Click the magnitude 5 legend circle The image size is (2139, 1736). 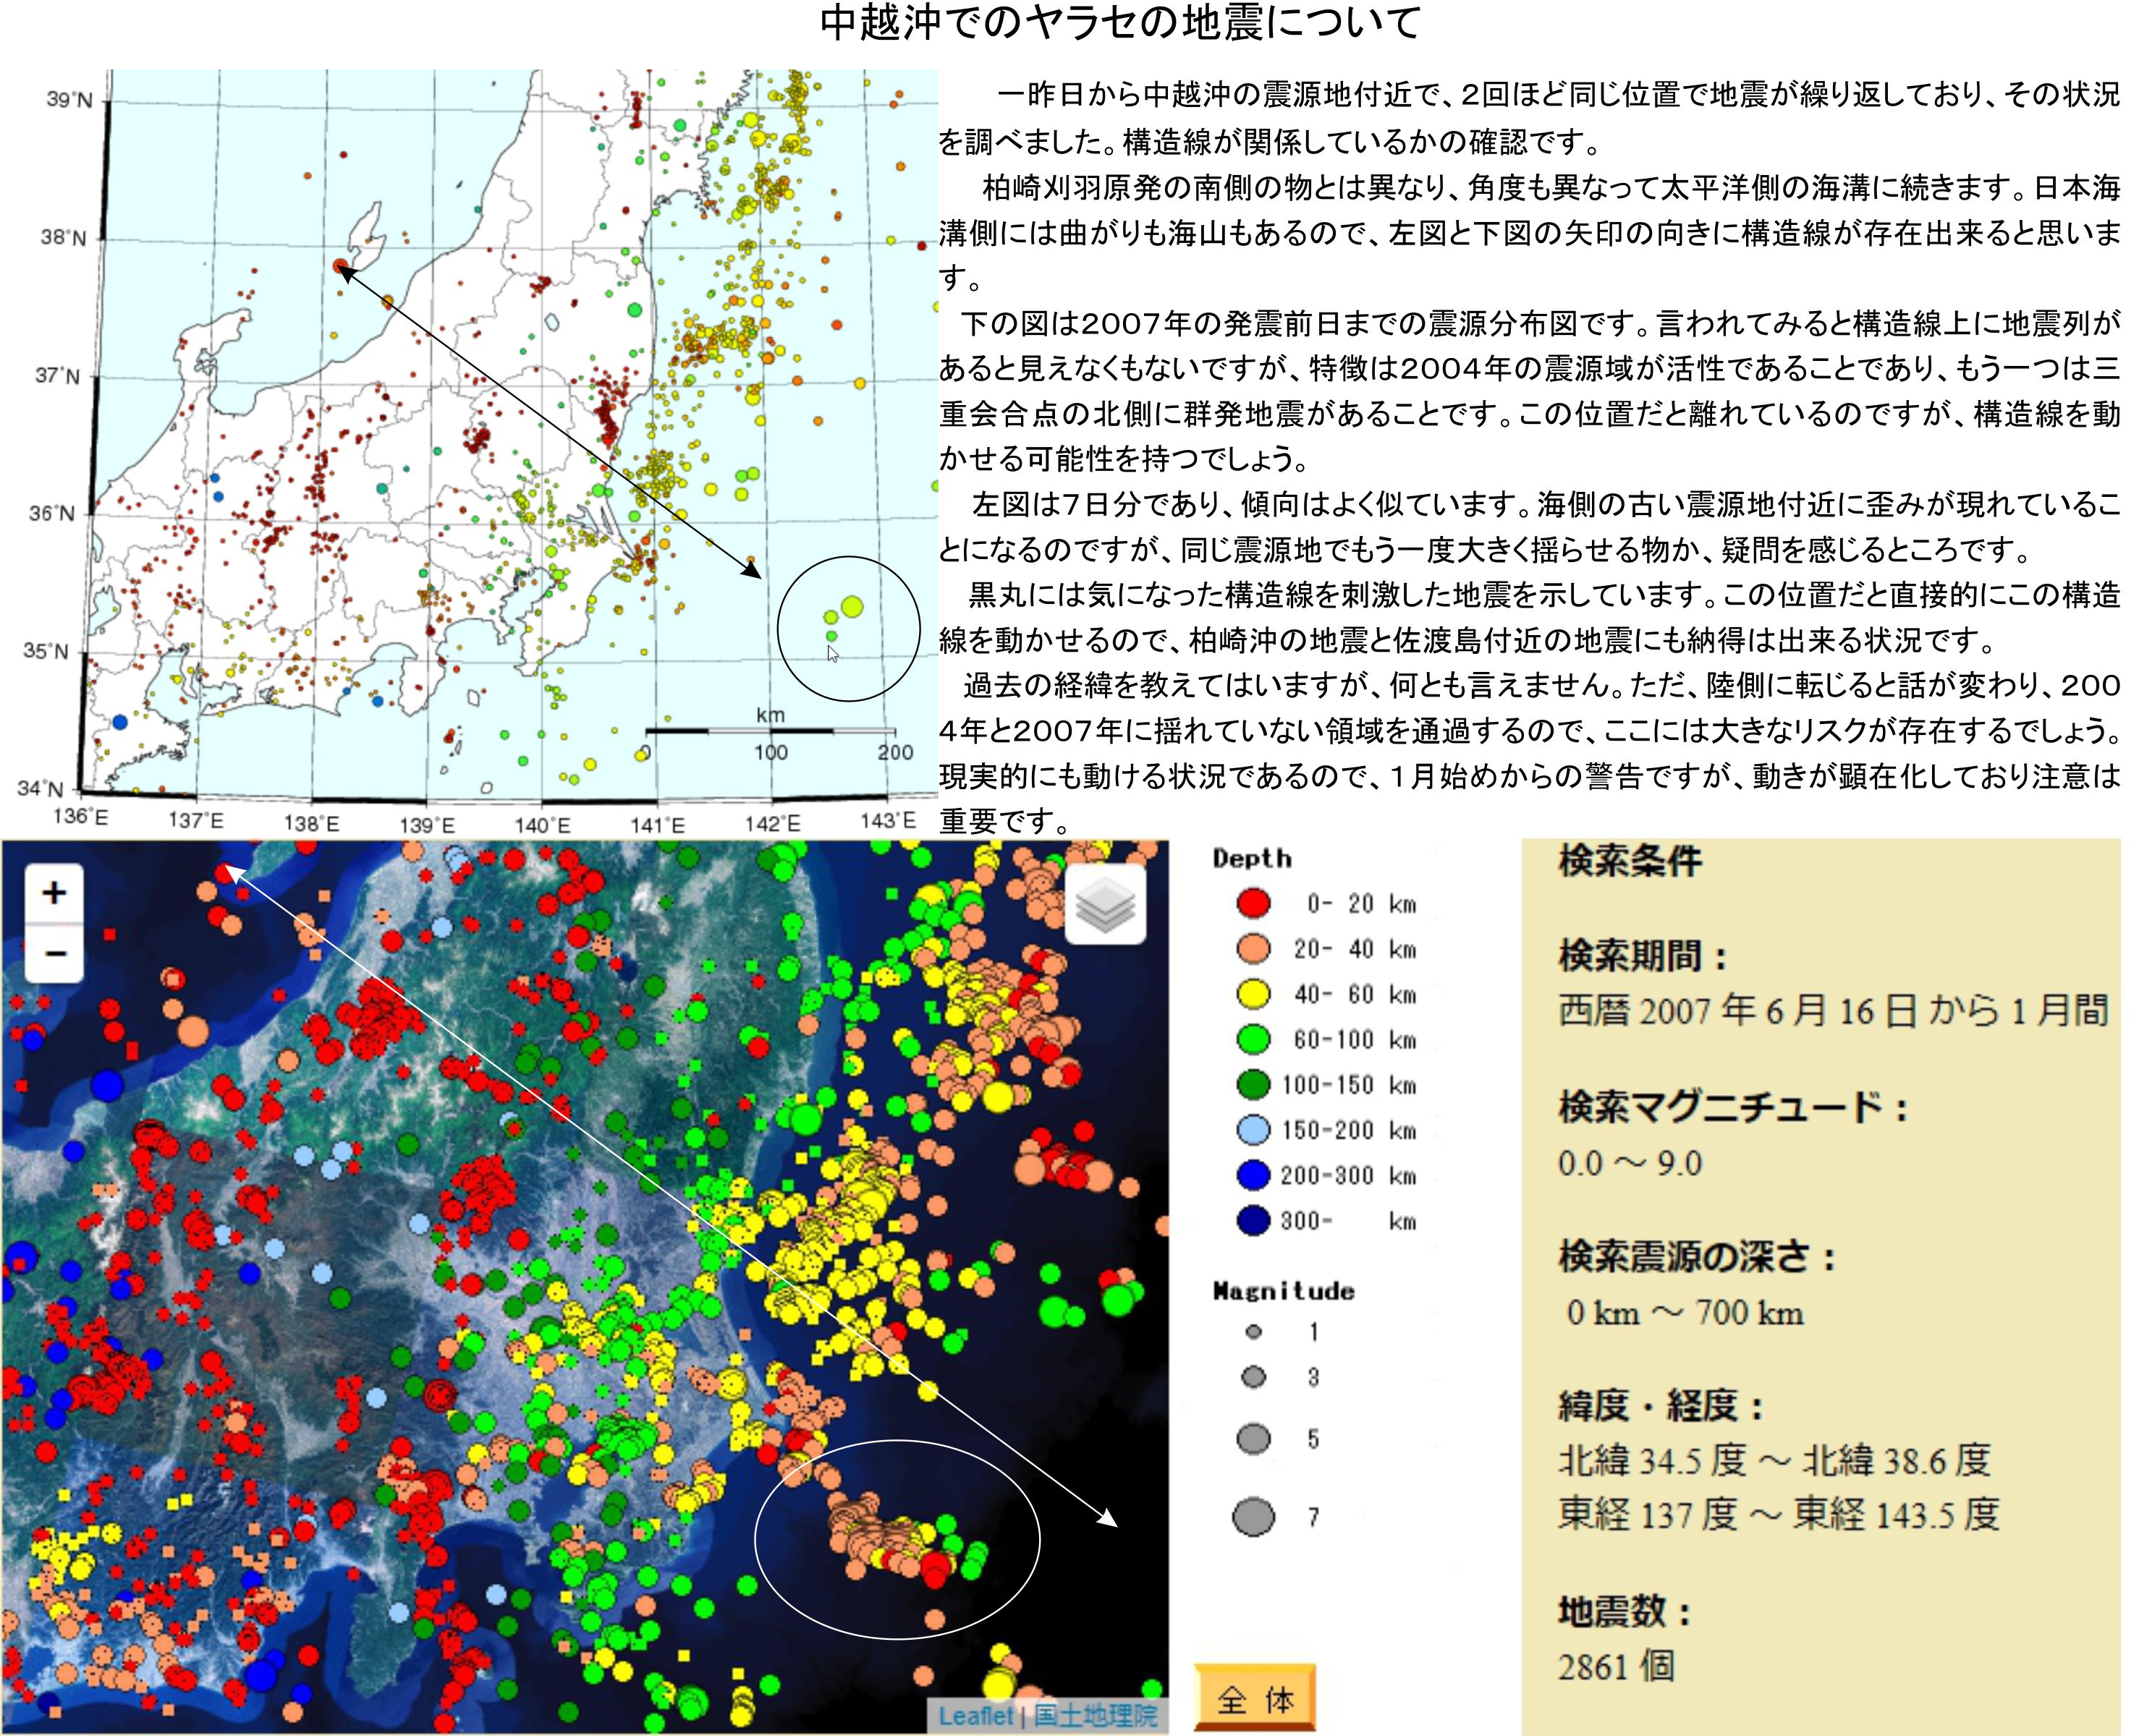coord(1253,1439)
